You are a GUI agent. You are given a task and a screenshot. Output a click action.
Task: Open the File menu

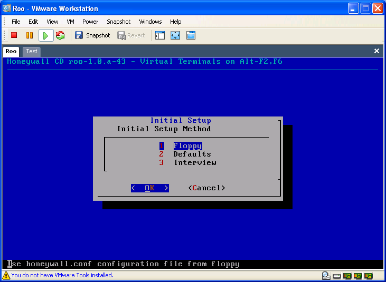point(16,22)
